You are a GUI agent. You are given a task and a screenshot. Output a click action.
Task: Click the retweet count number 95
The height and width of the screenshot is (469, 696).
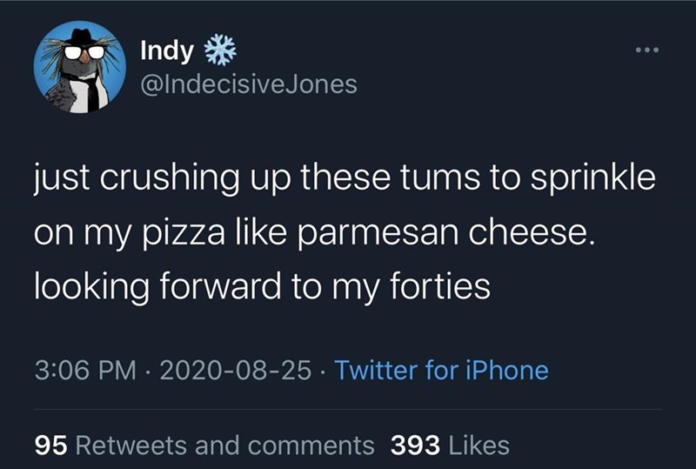(x=51, y=446)
